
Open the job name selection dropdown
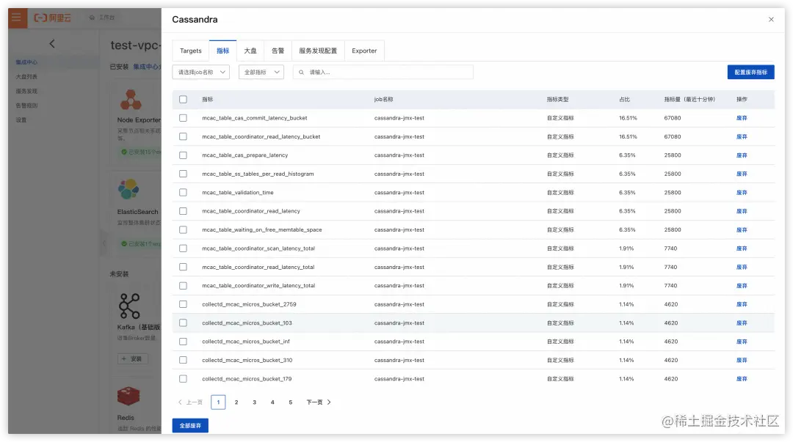click(200, 73)
